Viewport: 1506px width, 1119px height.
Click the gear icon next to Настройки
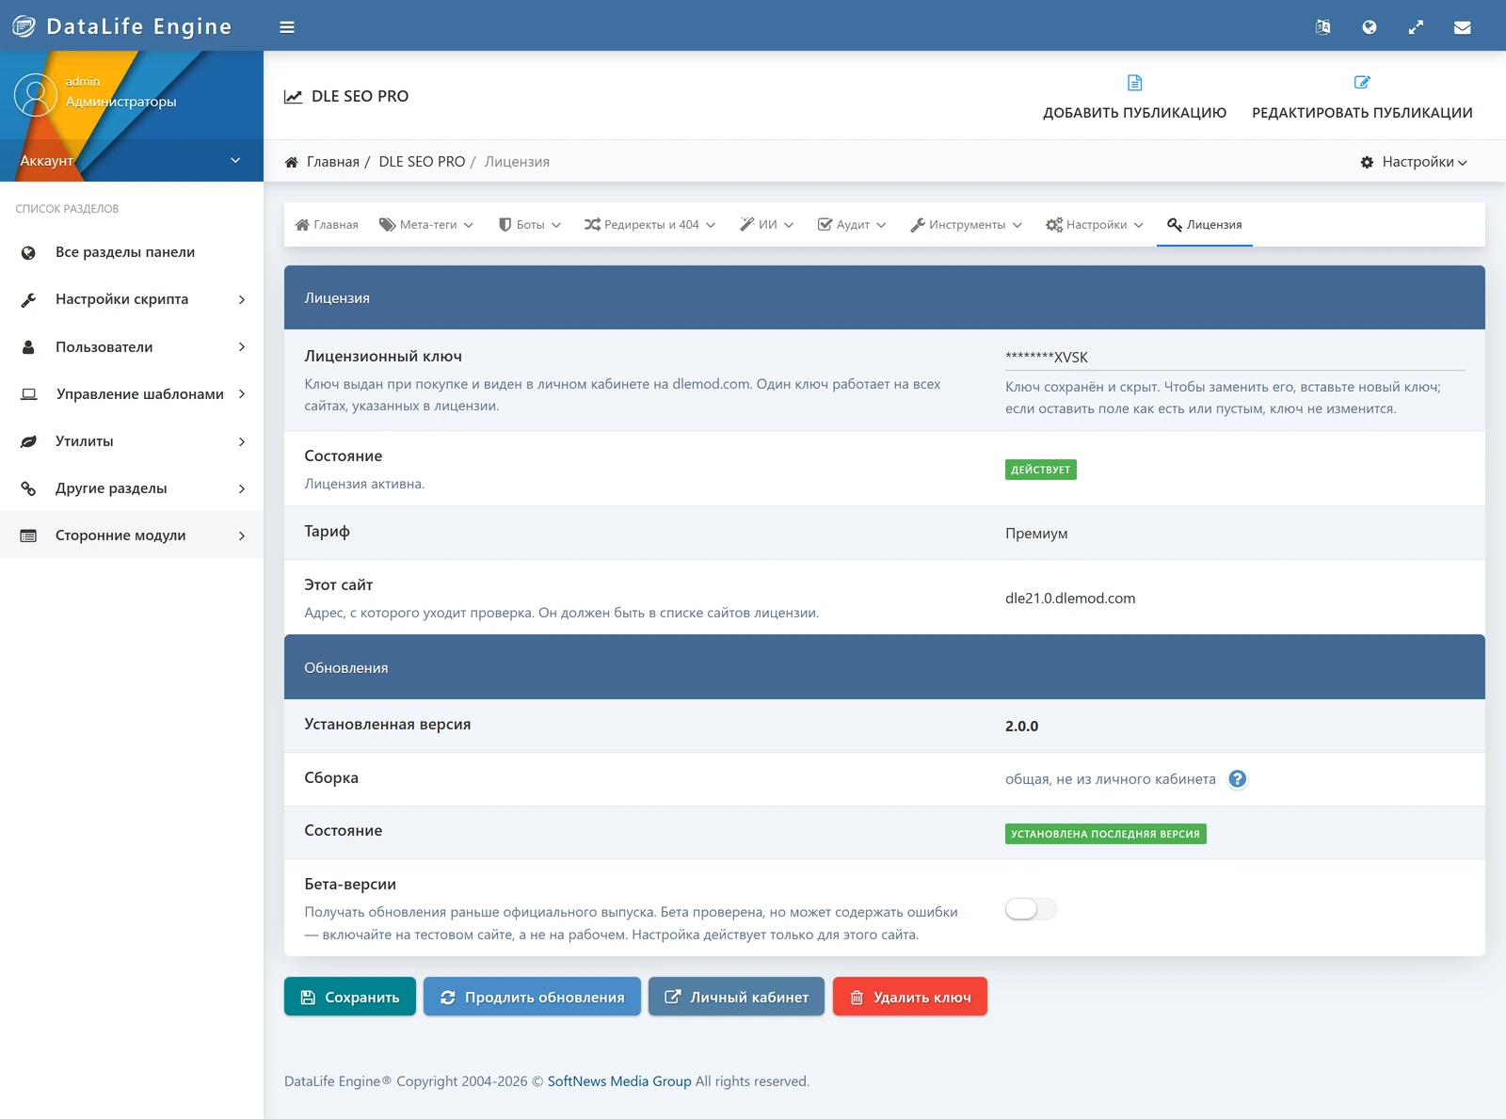(x=1367, y=162)
